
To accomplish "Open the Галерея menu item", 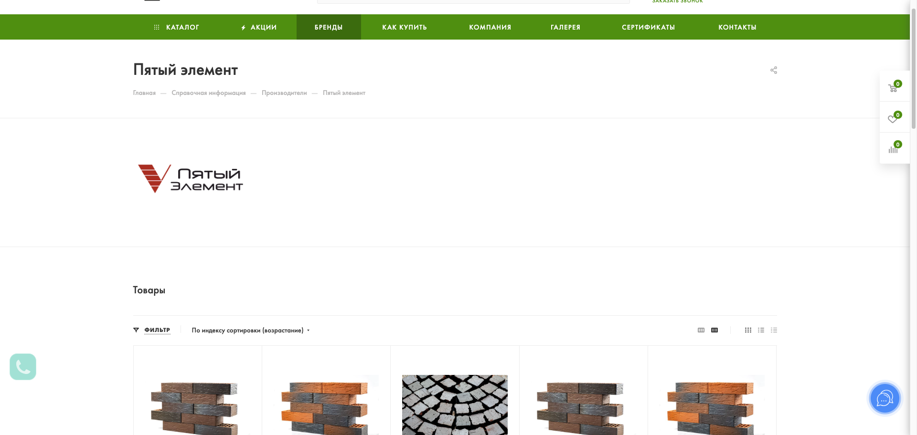I will [565, 27].
